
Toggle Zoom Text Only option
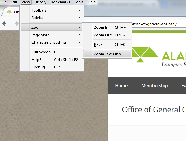point(107,54)
